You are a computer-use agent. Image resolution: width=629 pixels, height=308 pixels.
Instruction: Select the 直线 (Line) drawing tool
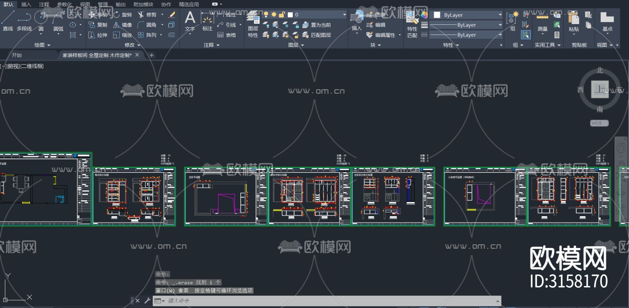(x=8, y=20)
